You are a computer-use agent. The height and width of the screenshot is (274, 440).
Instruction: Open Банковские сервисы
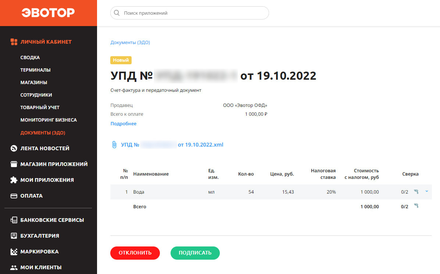tap(52, 220)
